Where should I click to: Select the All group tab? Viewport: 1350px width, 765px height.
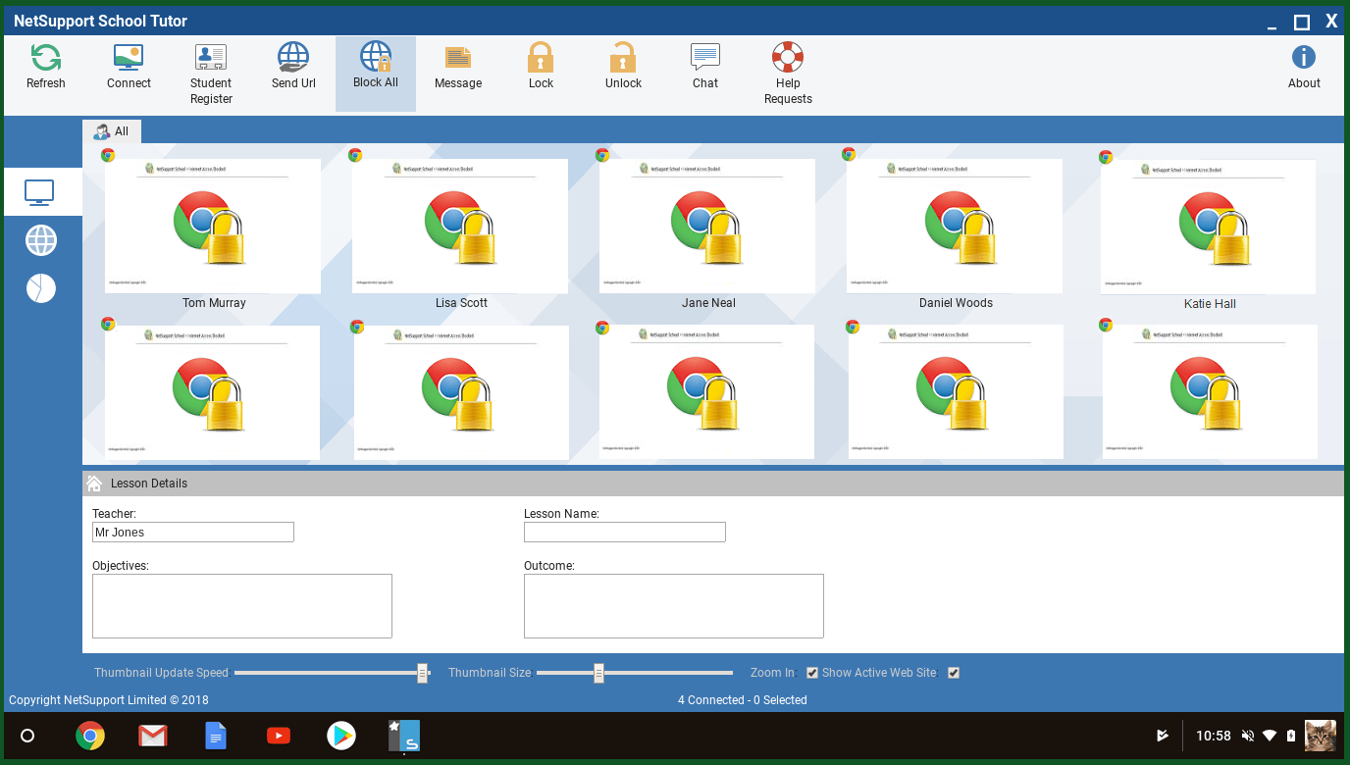click(112, 131)
